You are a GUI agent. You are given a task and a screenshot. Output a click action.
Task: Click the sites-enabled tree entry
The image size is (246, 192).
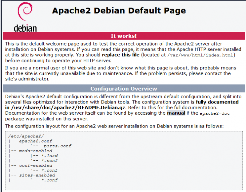[x=37, y=175]
